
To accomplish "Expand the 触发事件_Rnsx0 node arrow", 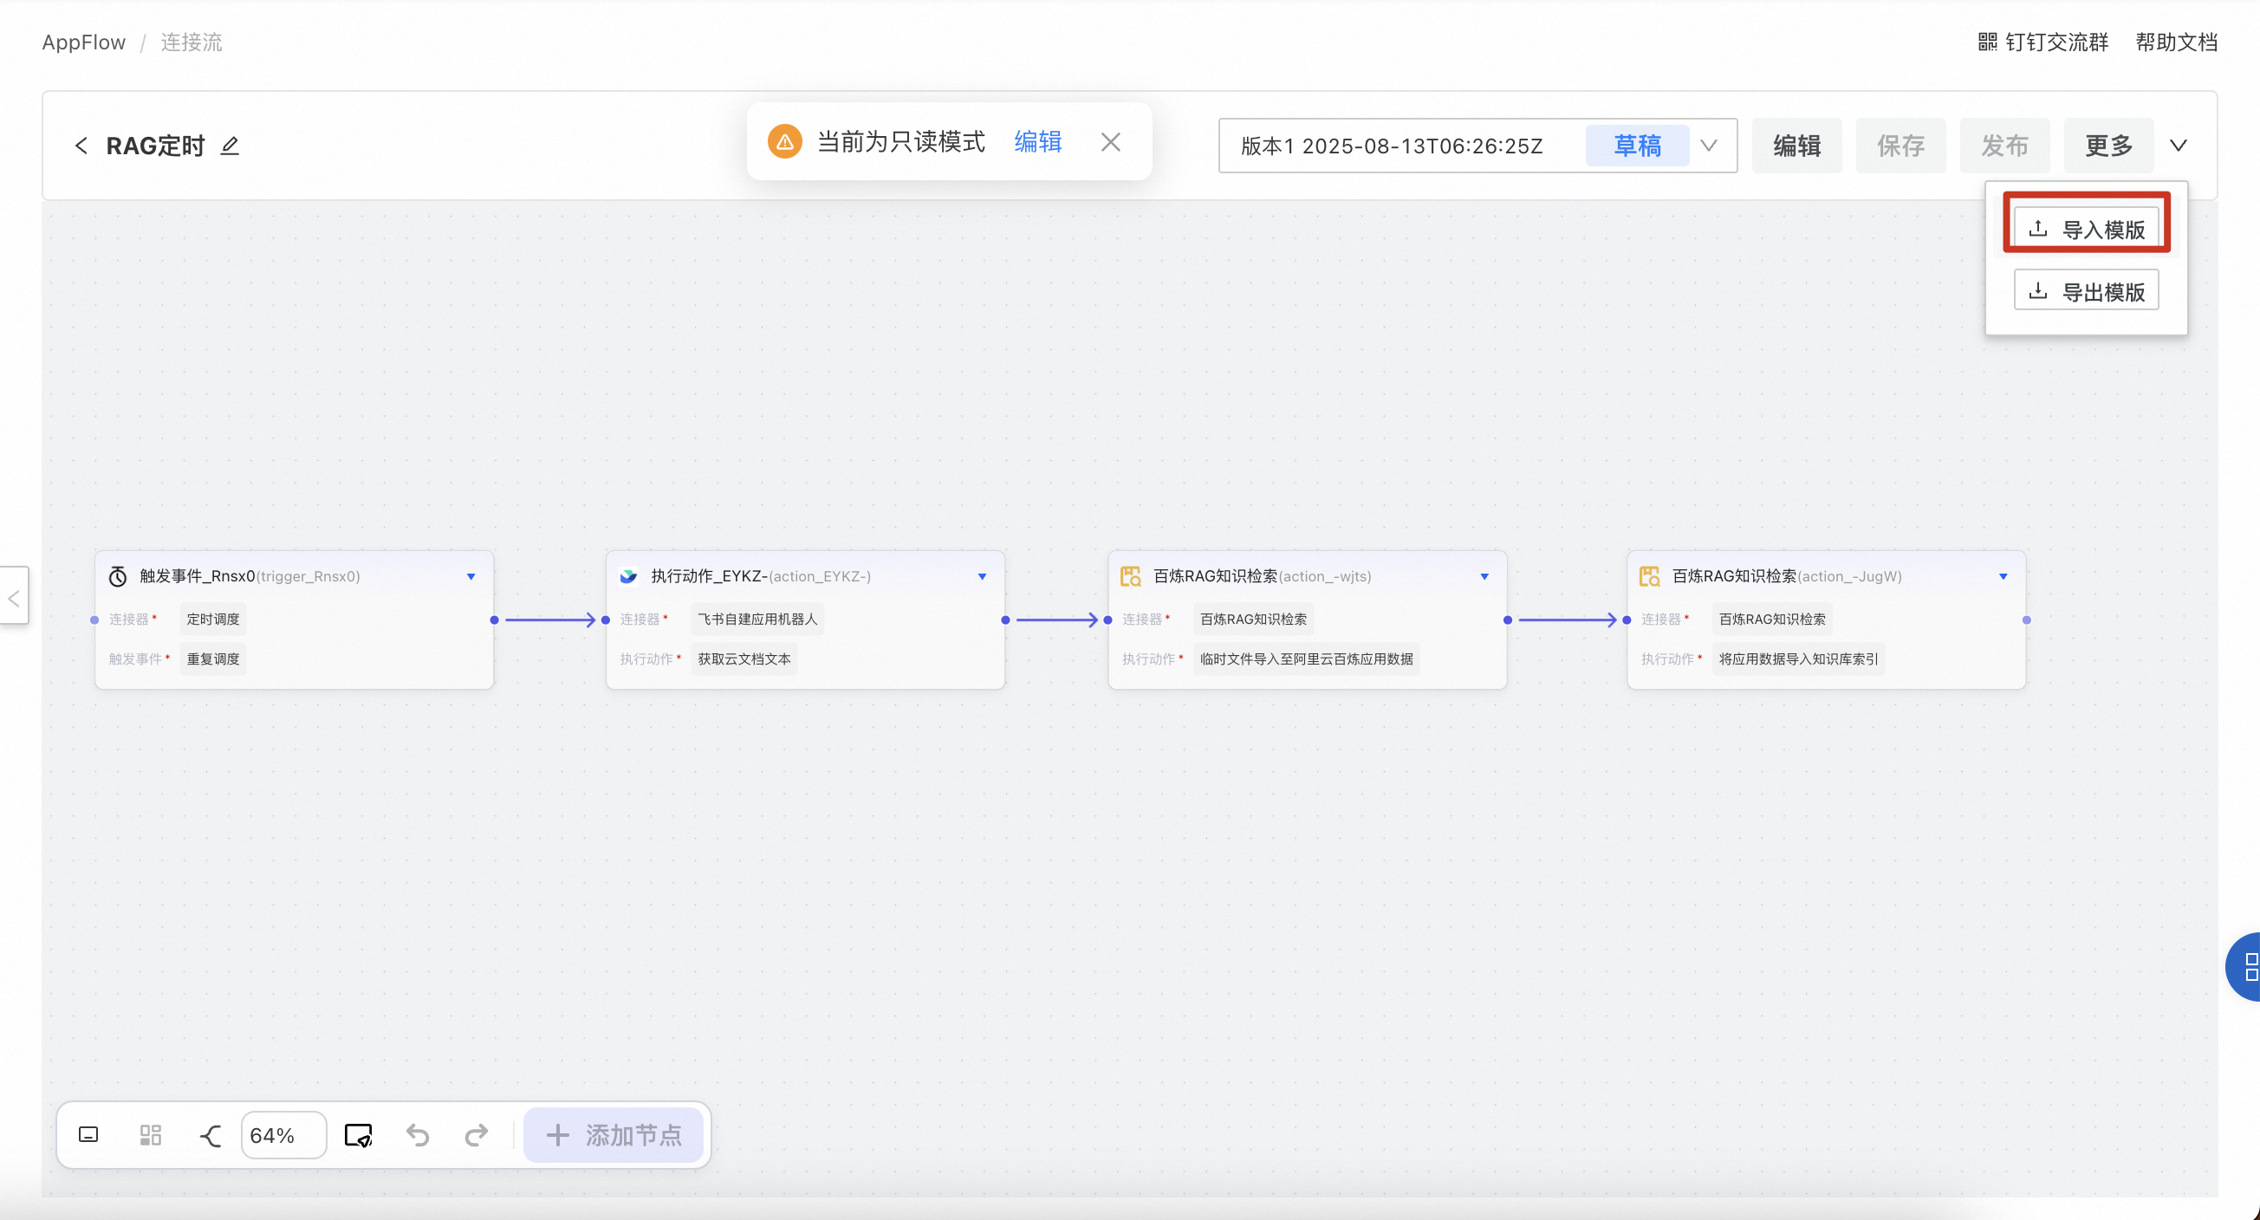I will 471,576.
